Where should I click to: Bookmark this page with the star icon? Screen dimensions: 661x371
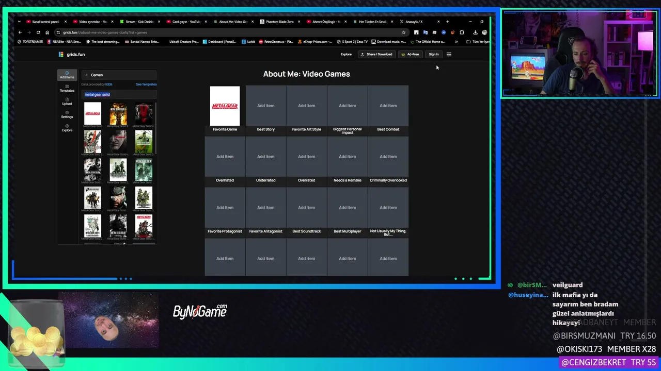pyautogui.click(x=404, y=32)
